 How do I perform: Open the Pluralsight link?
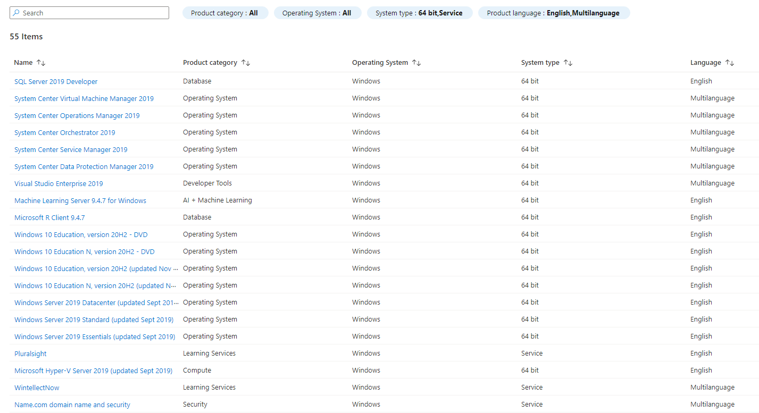30,353
